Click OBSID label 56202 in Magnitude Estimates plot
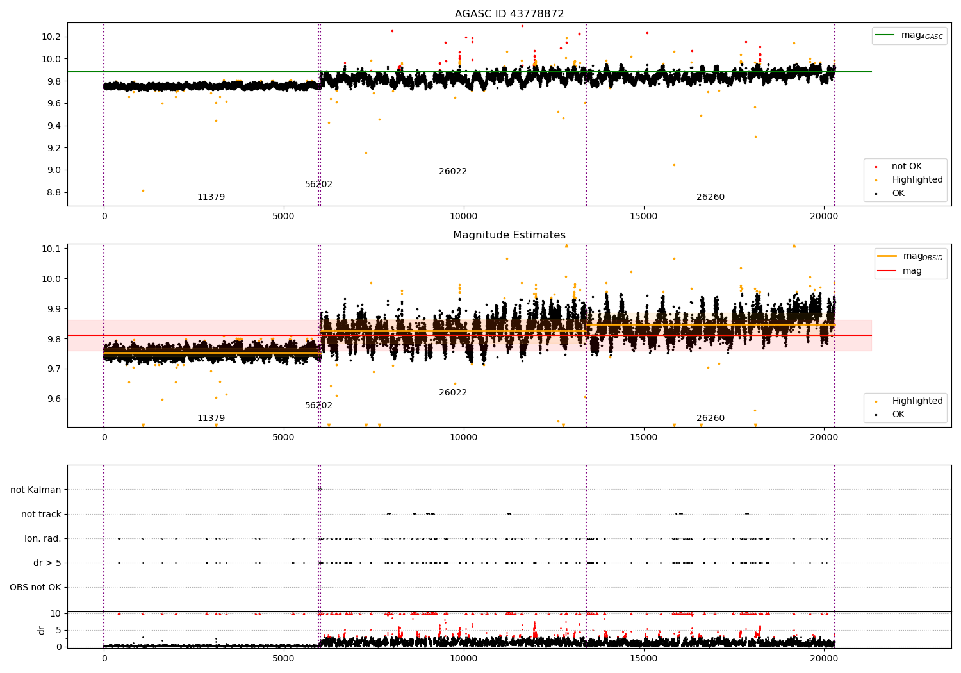 [318, 406]
